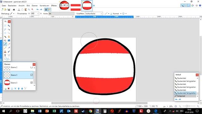Toggle the Colors window button
Viewport: 202px width, 114px height.
pos(192,5)
